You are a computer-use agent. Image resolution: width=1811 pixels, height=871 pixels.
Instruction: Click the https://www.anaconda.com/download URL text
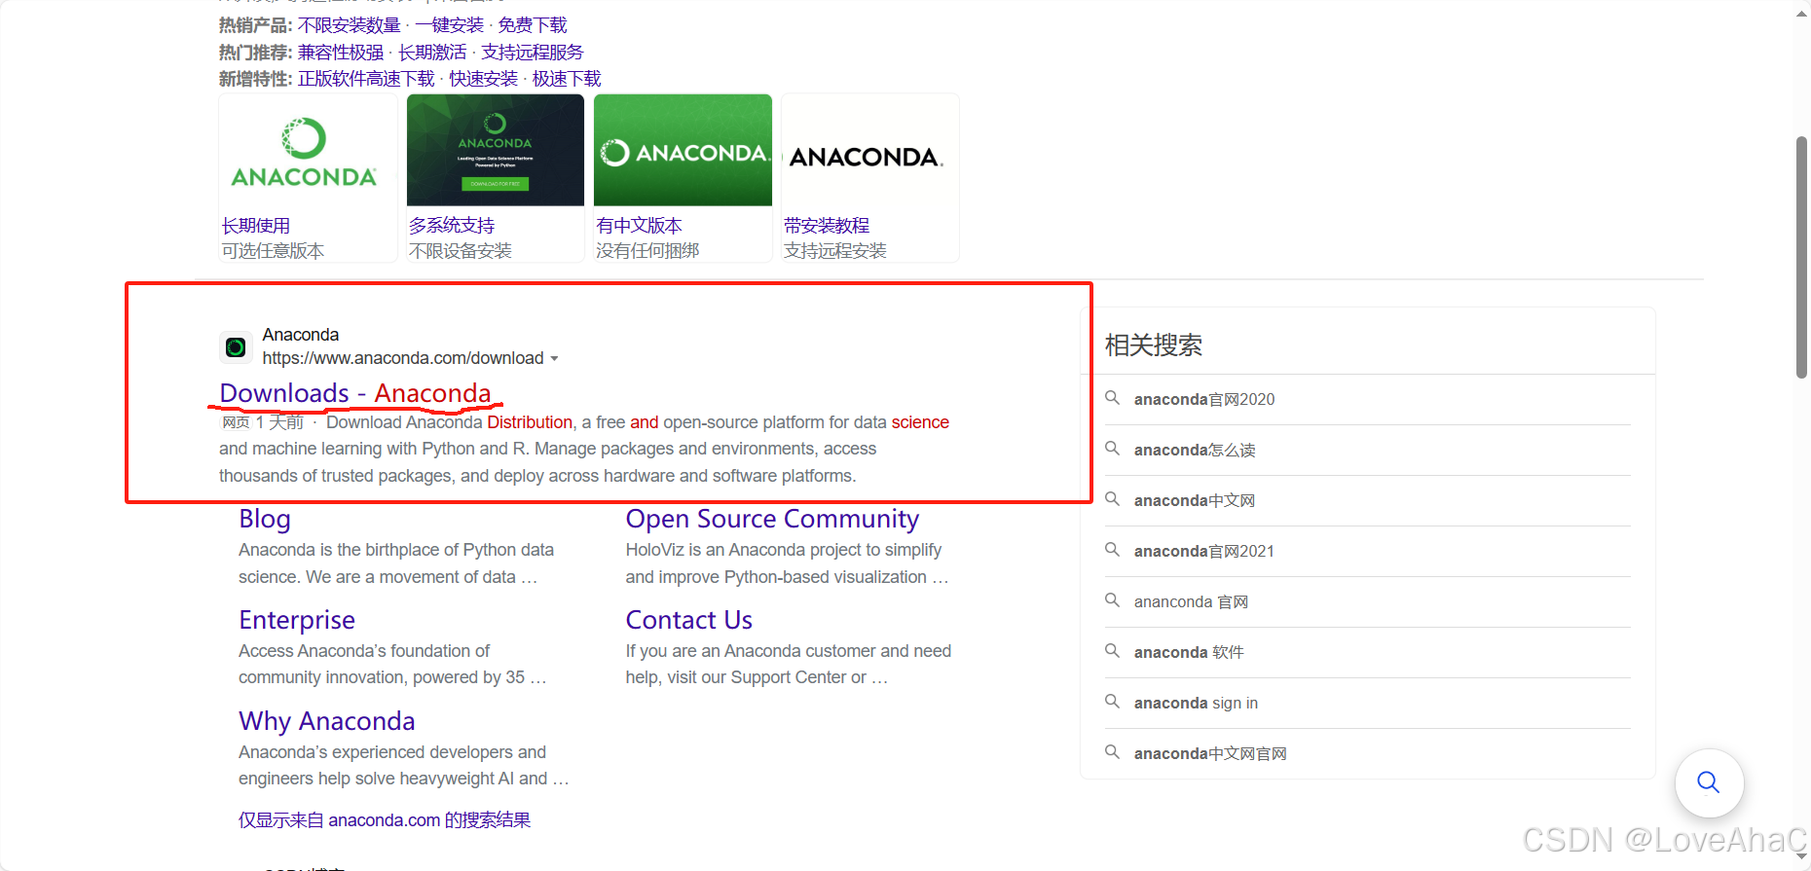click(x=403, y=358)
